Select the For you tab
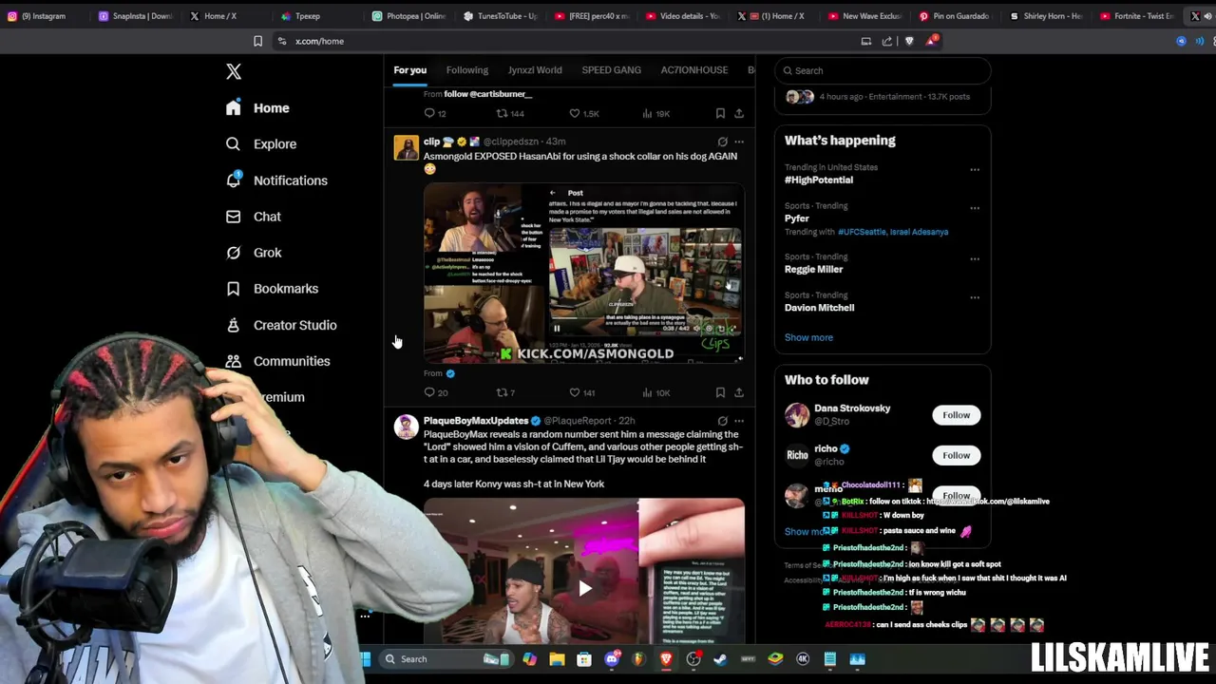The image size is (1216, 684). point(410,70)
